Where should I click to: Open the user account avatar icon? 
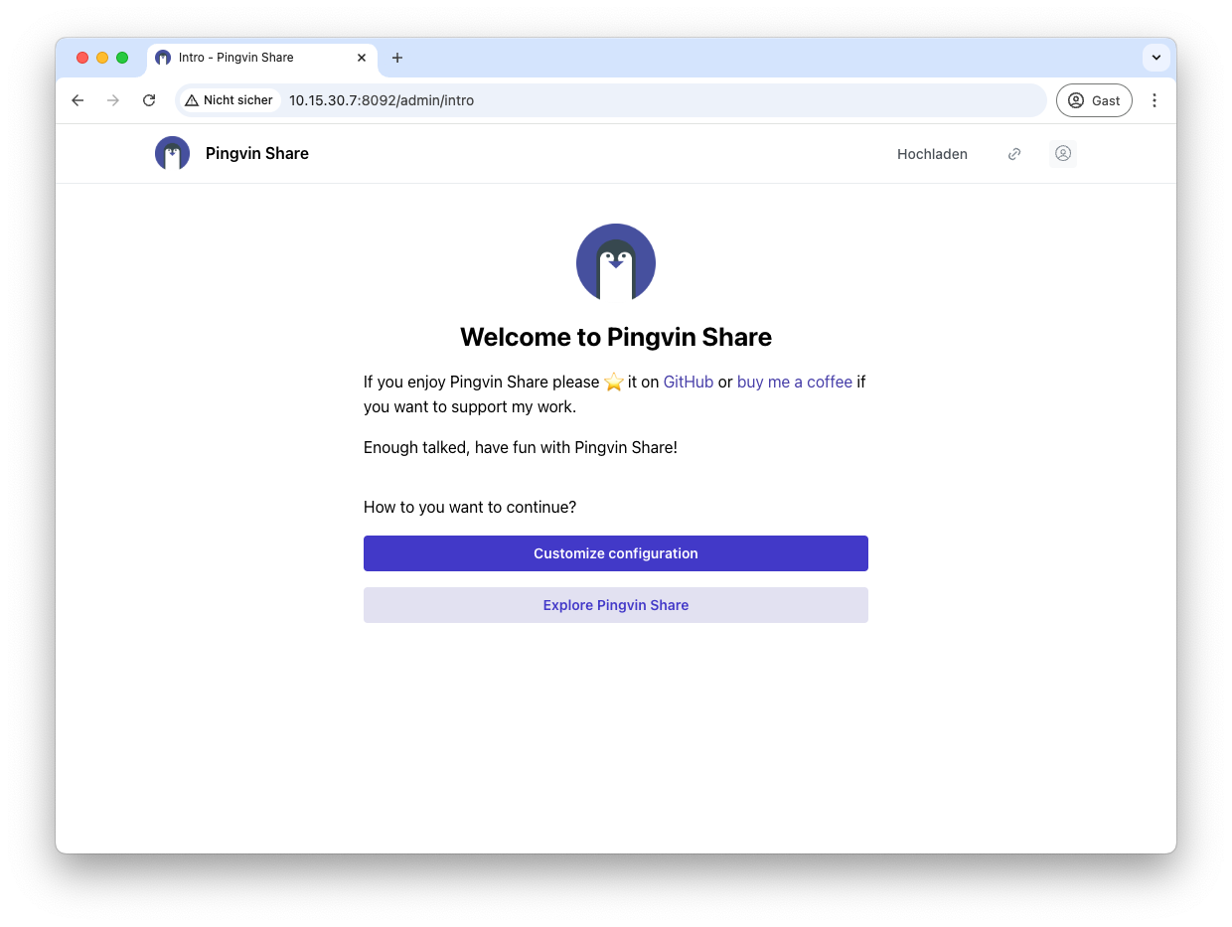1062,154
